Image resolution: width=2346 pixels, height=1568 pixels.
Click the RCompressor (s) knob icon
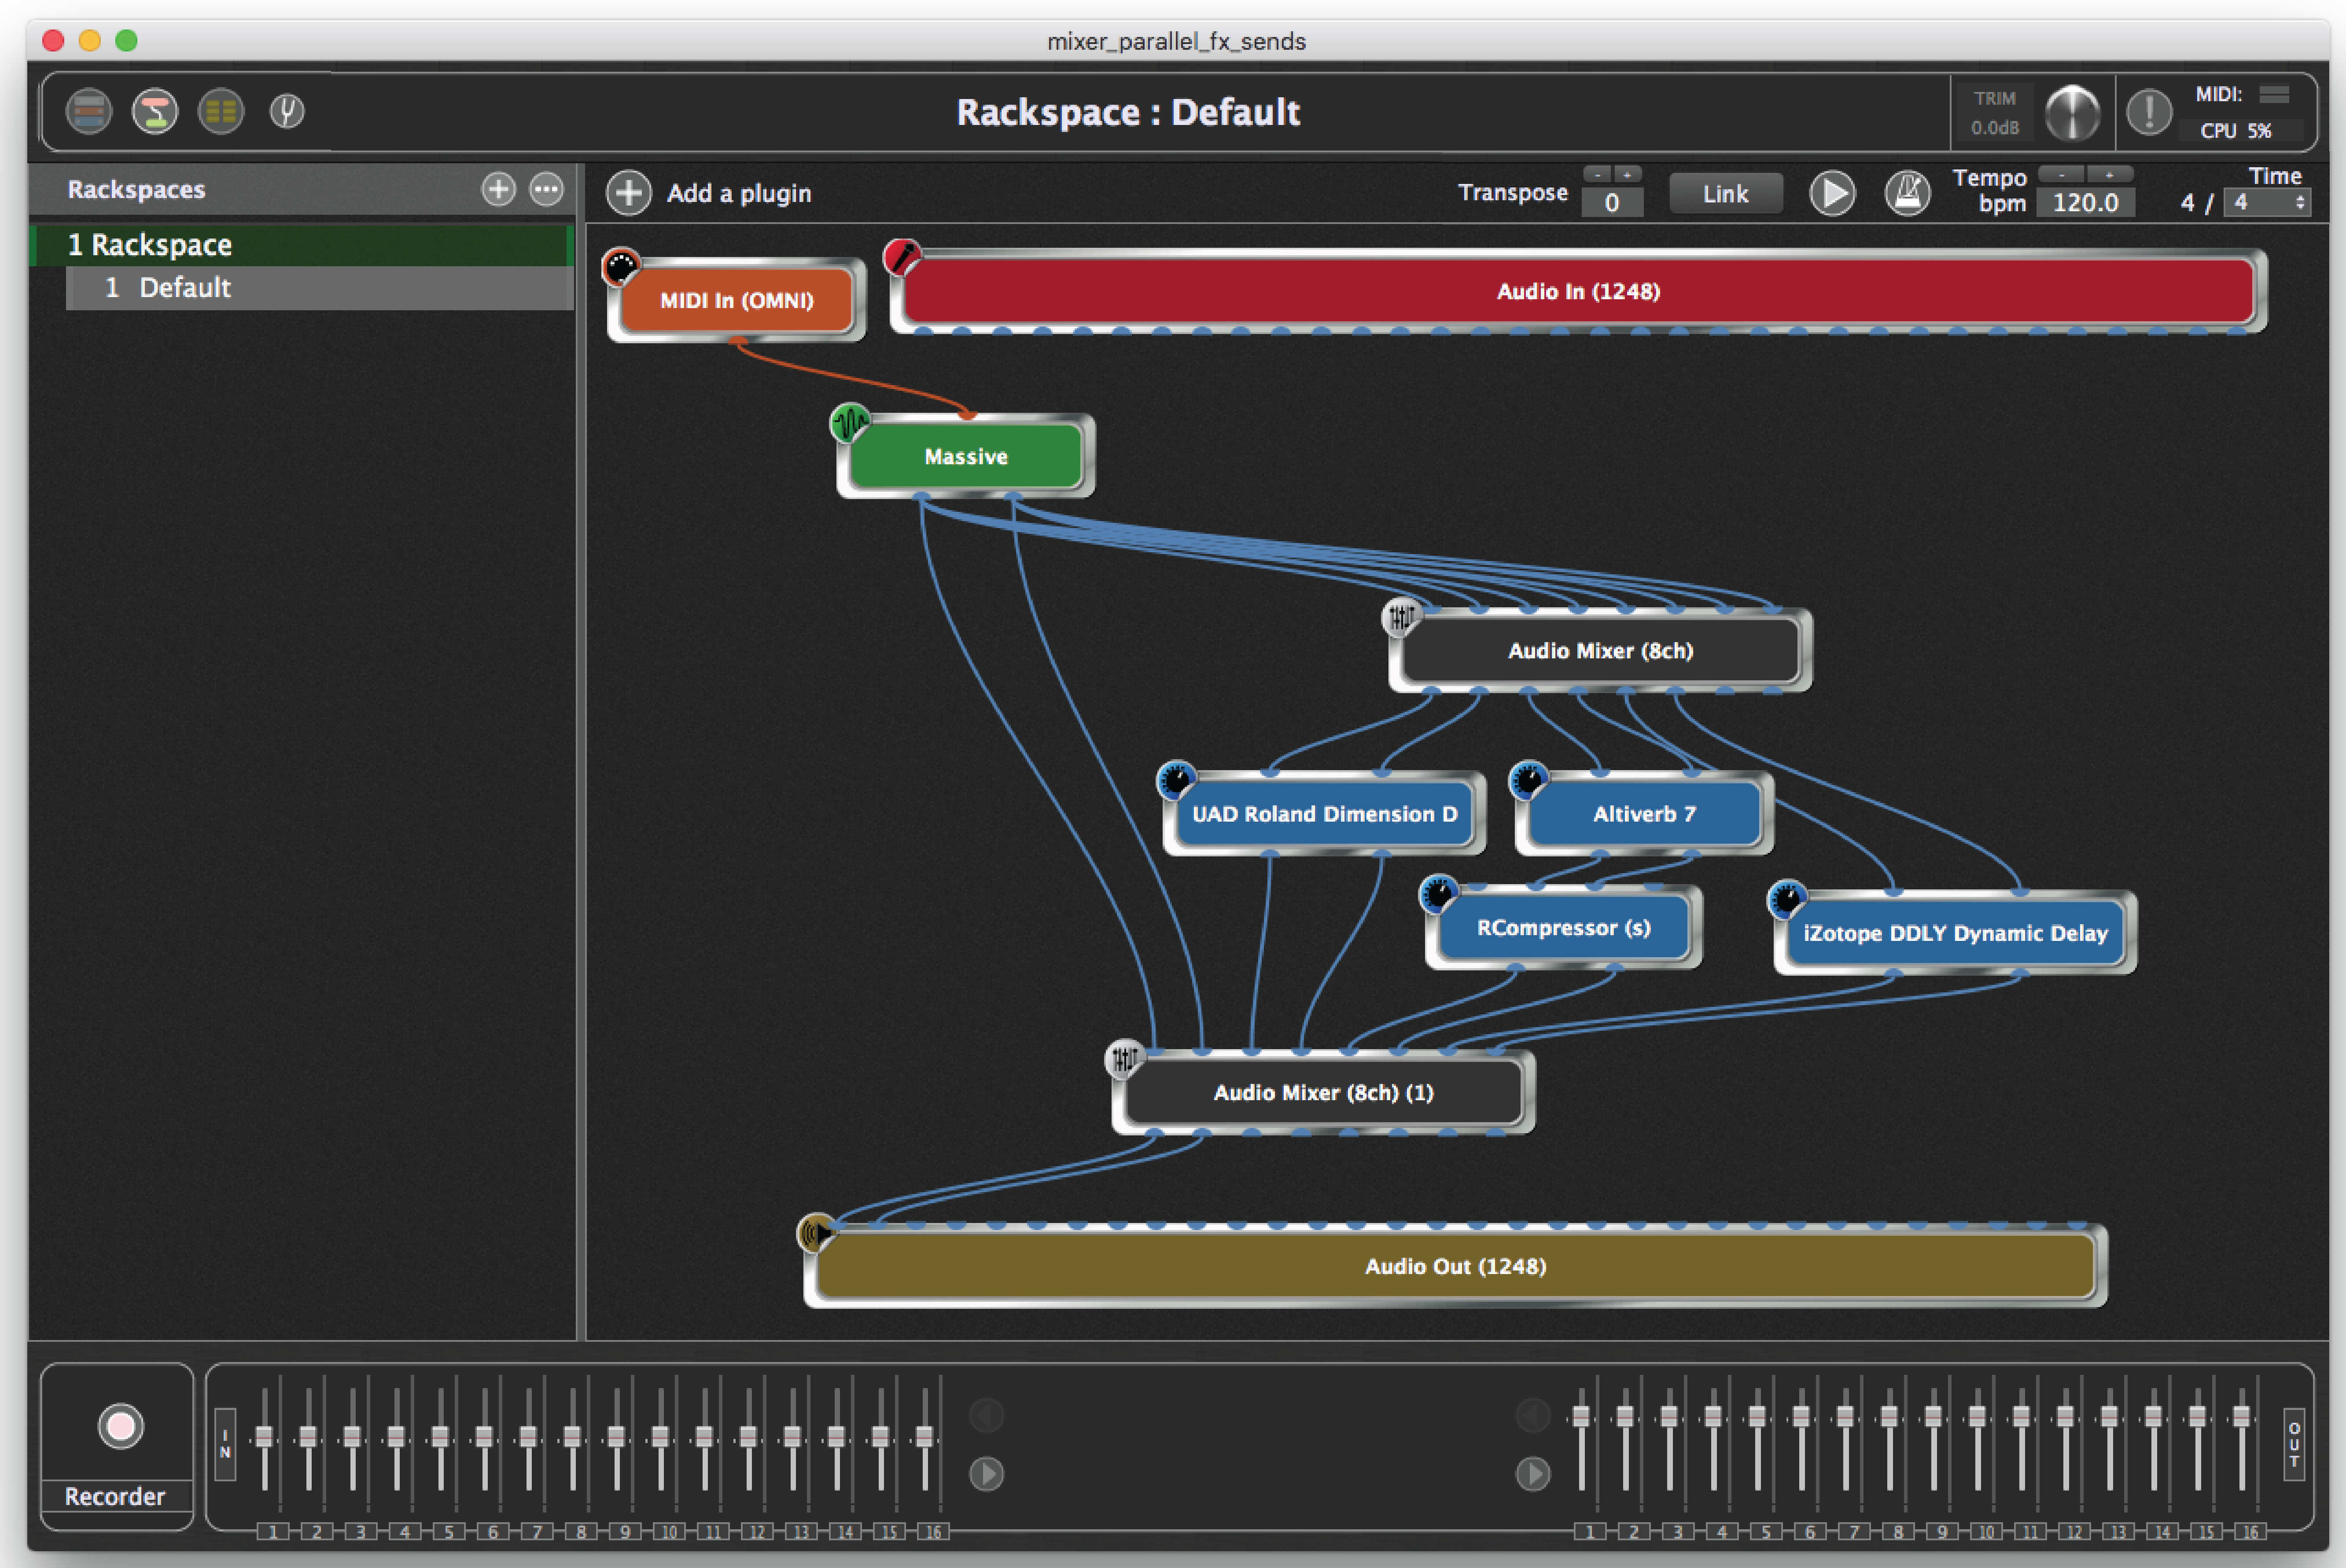tap(1439, 893)
